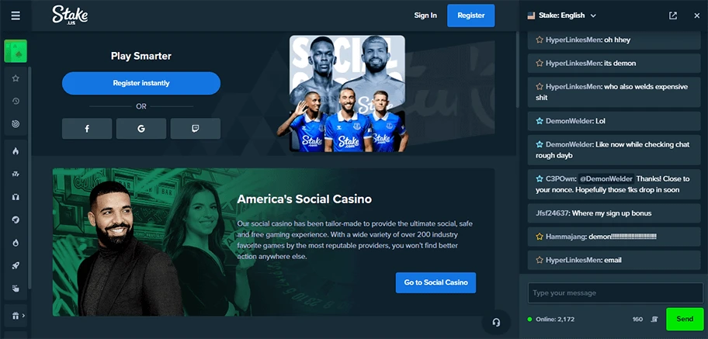Click the headphones icon in left sidebar
The width and height of the screenshot is (708, 339).
[16, 197]
